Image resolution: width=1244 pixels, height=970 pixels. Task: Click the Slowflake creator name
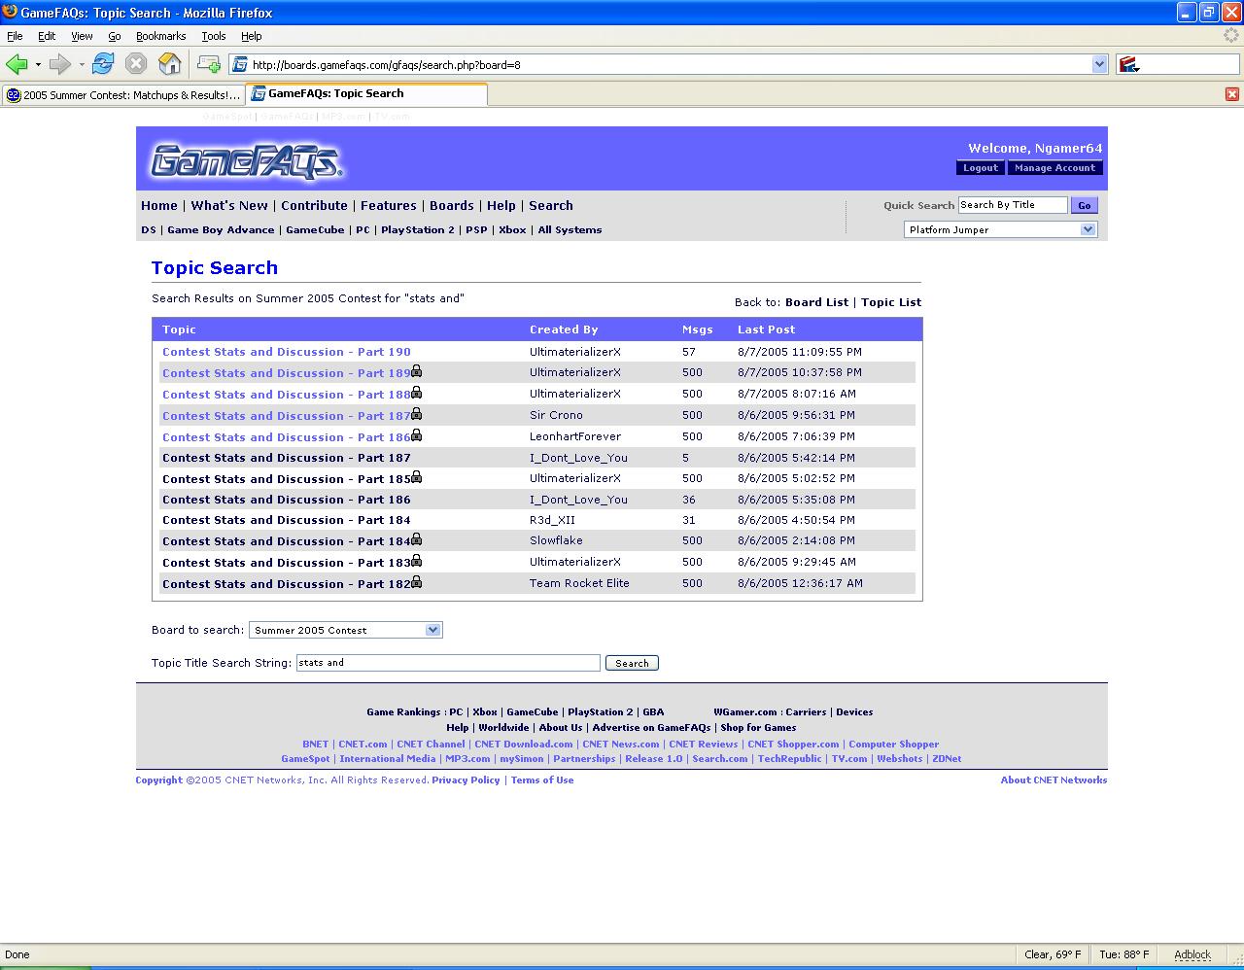556,540
